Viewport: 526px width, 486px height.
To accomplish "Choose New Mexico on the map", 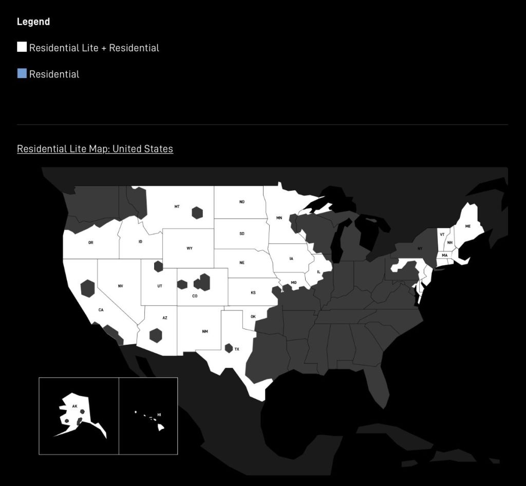I will pos(204,332).
